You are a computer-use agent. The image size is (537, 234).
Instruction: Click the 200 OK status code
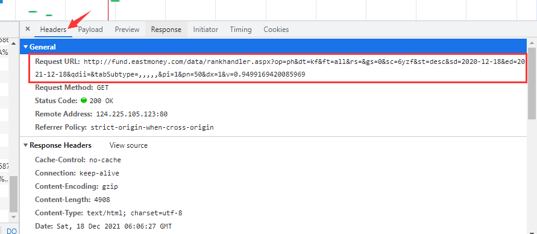coord(101,101)
